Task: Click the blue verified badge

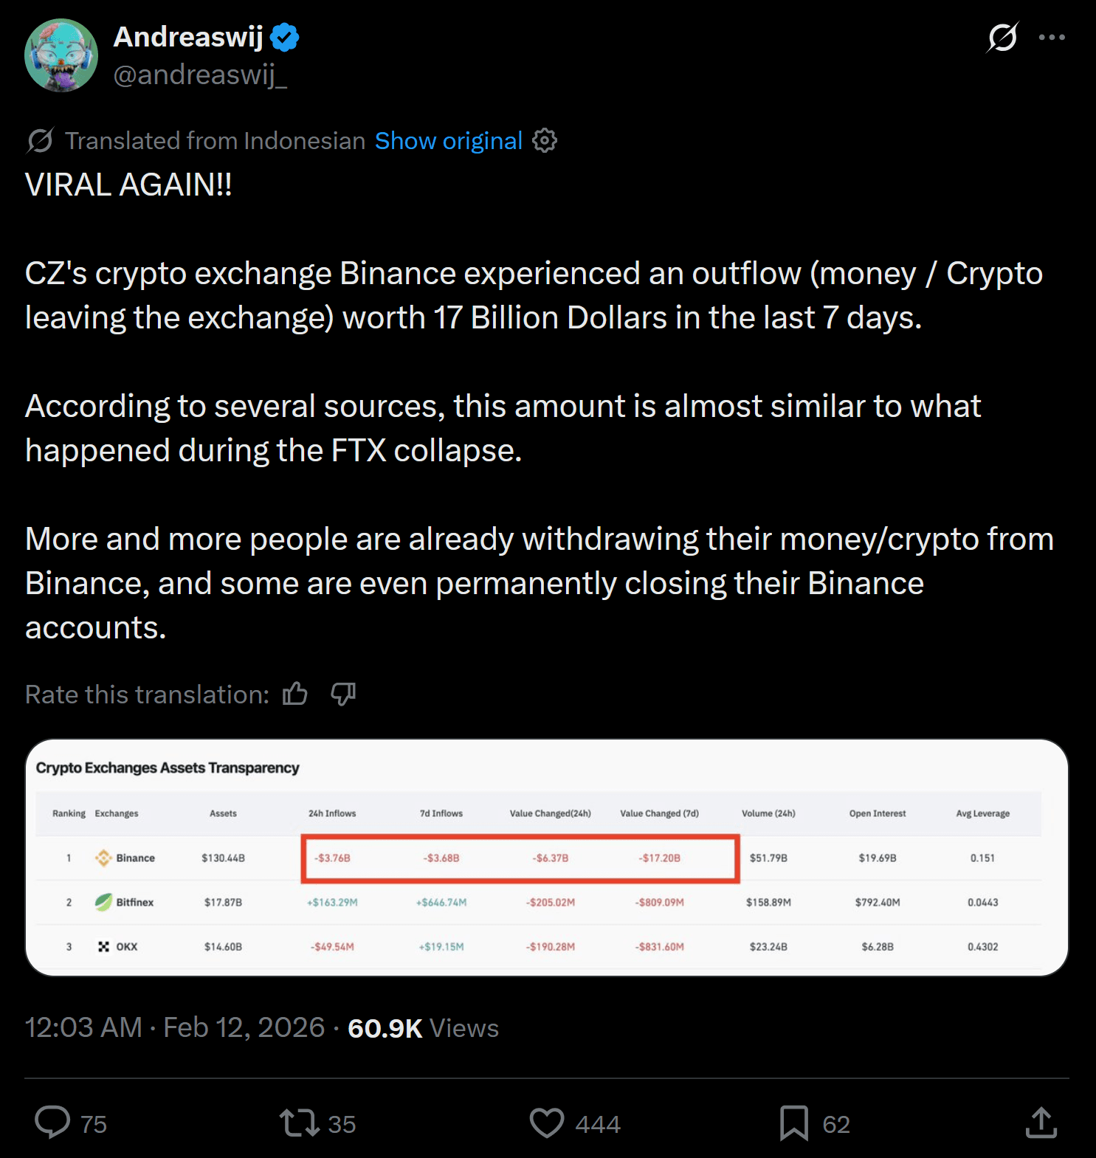Action: (285, 37)
